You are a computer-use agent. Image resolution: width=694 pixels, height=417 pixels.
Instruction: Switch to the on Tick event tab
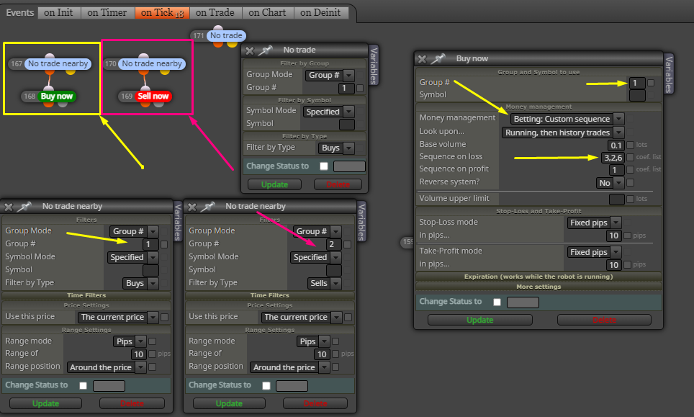click(x=162, y=13)
